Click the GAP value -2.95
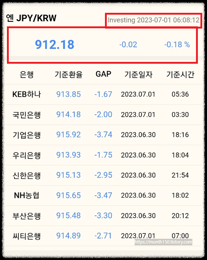The height and width of the screenshot is (260, 207). coord(103,175)
